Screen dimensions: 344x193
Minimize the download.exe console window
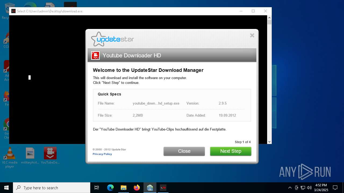[x=241, y=11]
